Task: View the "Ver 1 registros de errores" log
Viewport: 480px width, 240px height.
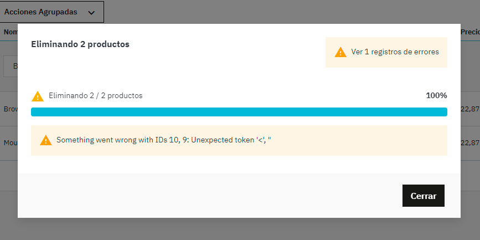Action: pyautogui.click(x=395, y=52)
